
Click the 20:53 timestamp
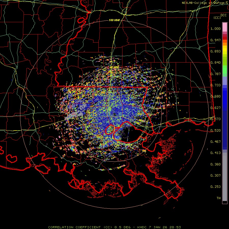[x=175, y=227]
